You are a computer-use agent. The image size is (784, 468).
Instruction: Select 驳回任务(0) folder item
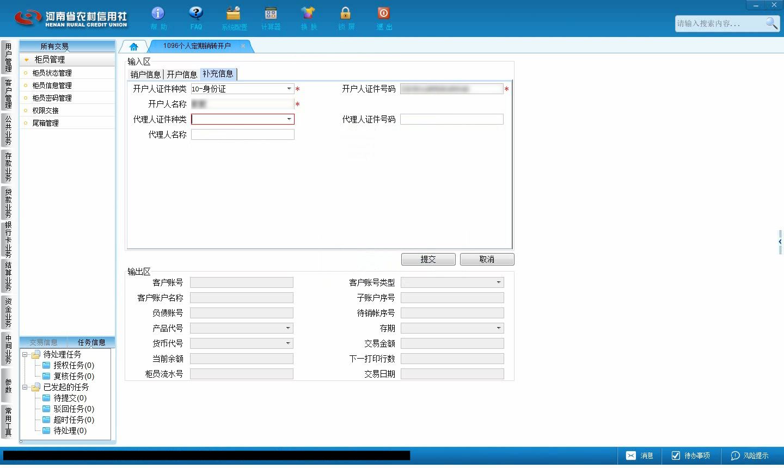[x=68, y=409]
